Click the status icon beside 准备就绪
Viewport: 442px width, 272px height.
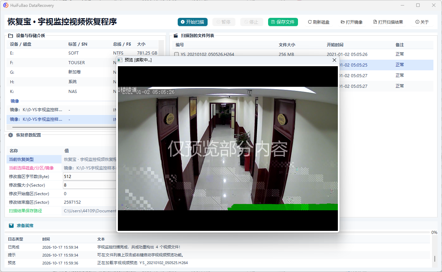11,226
